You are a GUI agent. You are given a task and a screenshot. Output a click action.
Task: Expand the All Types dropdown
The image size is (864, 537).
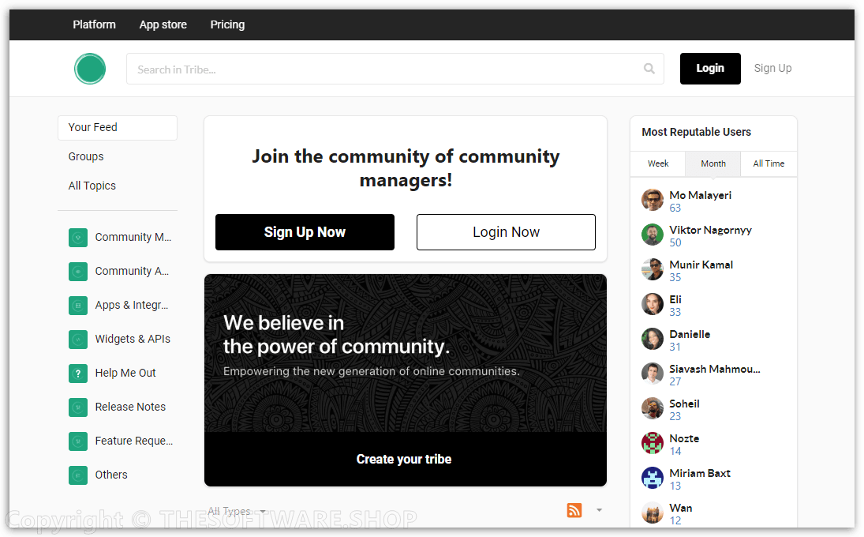click(237, 511)
